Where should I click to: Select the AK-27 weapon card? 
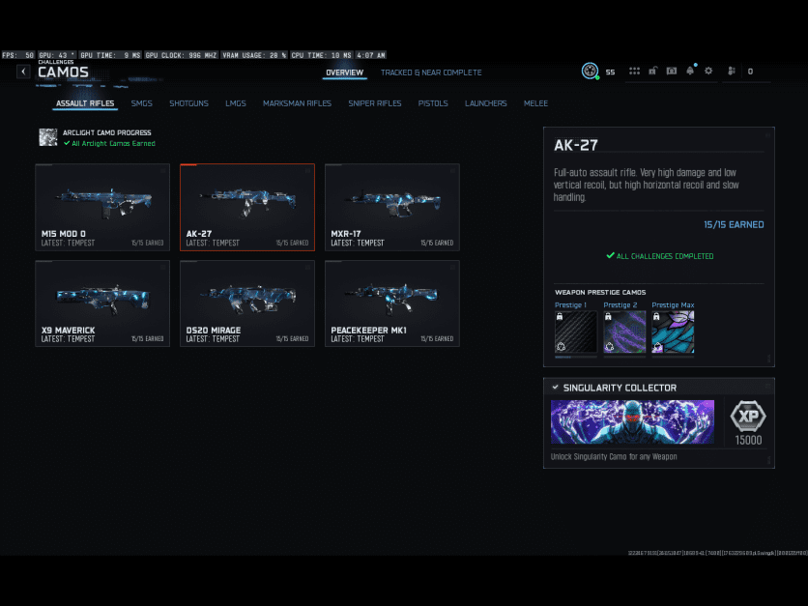[246, 207]
